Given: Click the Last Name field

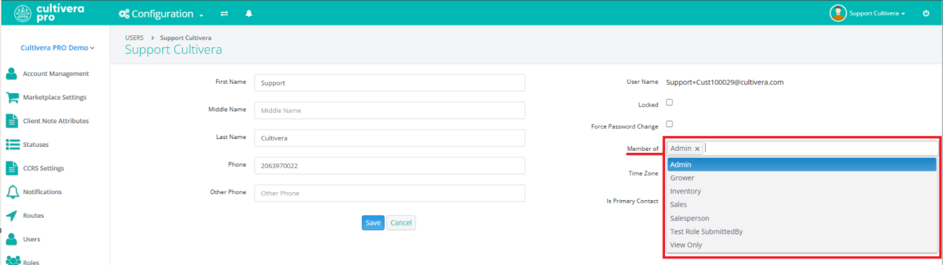Looking at the screenshot, I should [390, 138].
